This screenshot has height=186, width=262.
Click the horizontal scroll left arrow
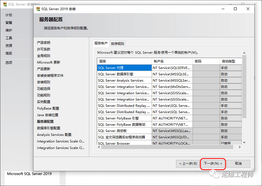click(x=99, y=147)
